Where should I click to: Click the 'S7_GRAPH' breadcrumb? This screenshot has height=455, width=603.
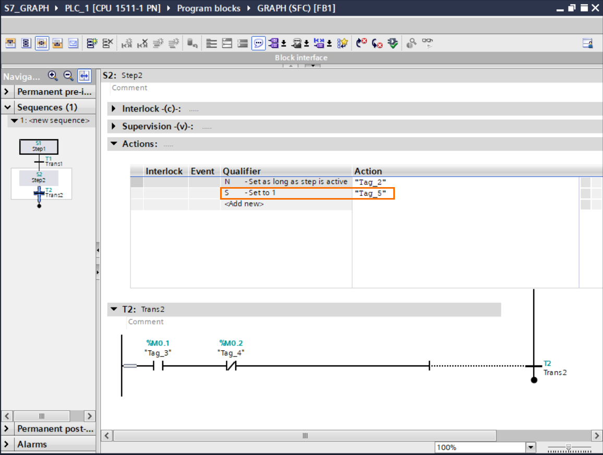point(27,8)
